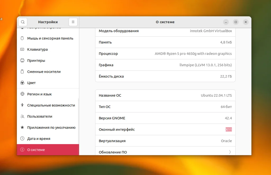Image resolution: width=271 pixels, height=175 pixels.
Task: Click the star icon next to Приложения по умолчанию
Action: click(x=22, y=127)
